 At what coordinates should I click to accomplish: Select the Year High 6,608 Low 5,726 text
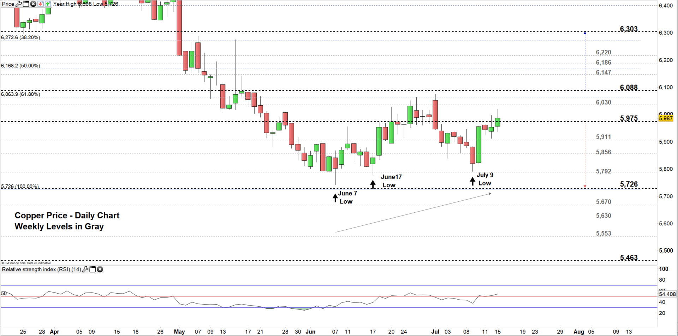(x=86, y=4)
